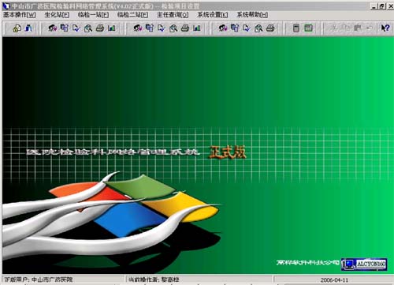
Task: Click the ALCYON160 logo badge
Action: click(364, 264)
